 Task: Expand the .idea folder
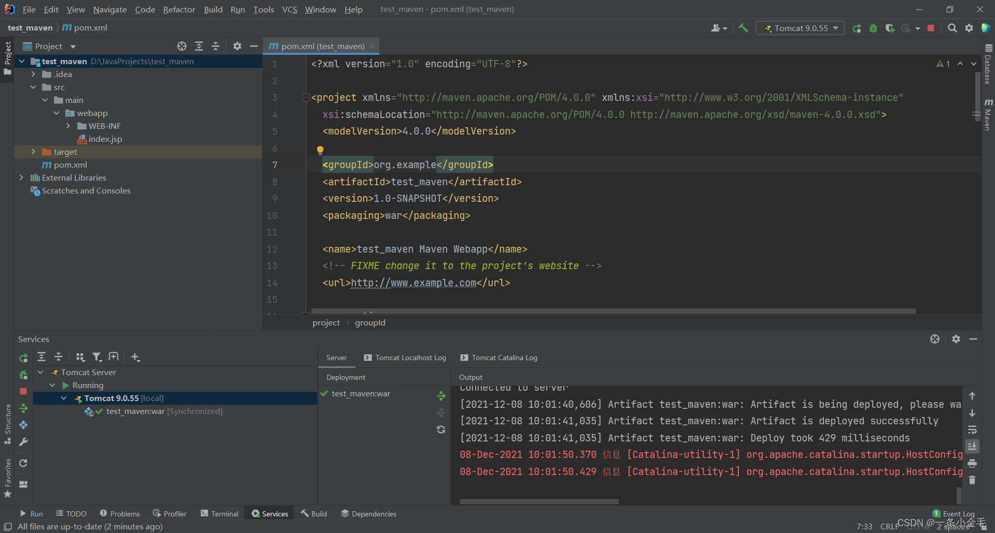tap(33, 74)
